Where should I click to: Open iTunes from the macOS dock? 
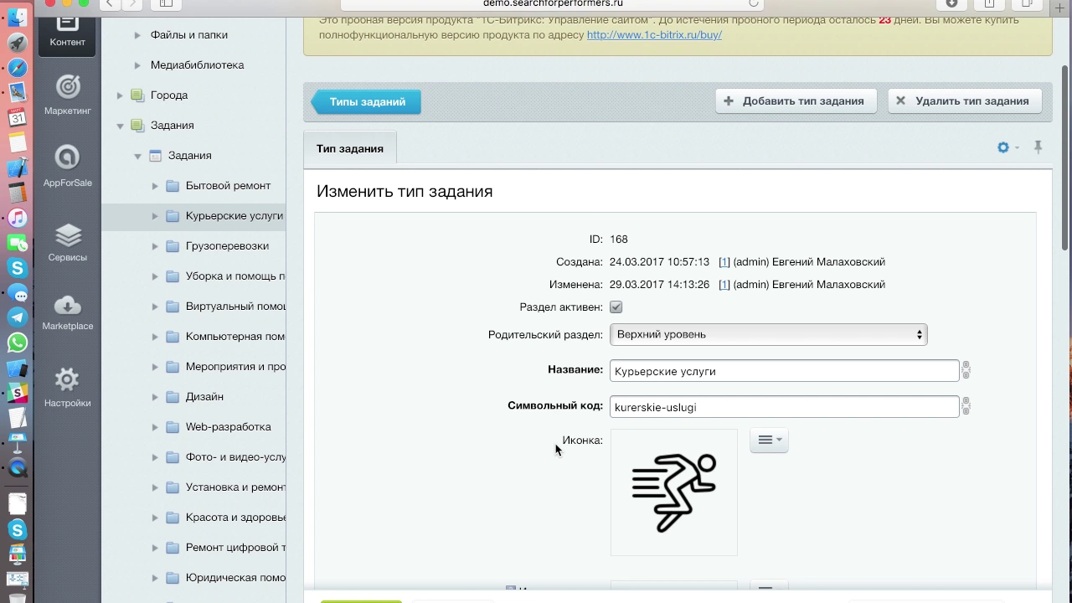coord(17,218)
